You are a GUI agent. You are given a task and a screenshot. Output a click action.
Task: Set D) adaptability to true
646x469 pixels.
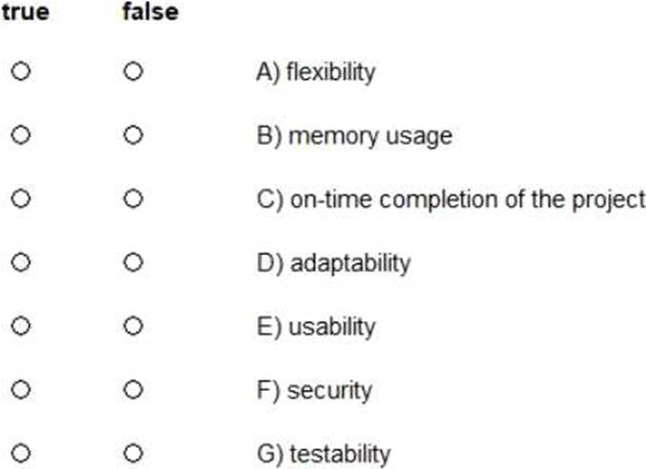click(21, 262)
